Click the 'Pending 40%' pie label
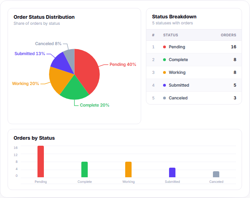This screenshot has height=198, width=250. [x=123, y=64]
